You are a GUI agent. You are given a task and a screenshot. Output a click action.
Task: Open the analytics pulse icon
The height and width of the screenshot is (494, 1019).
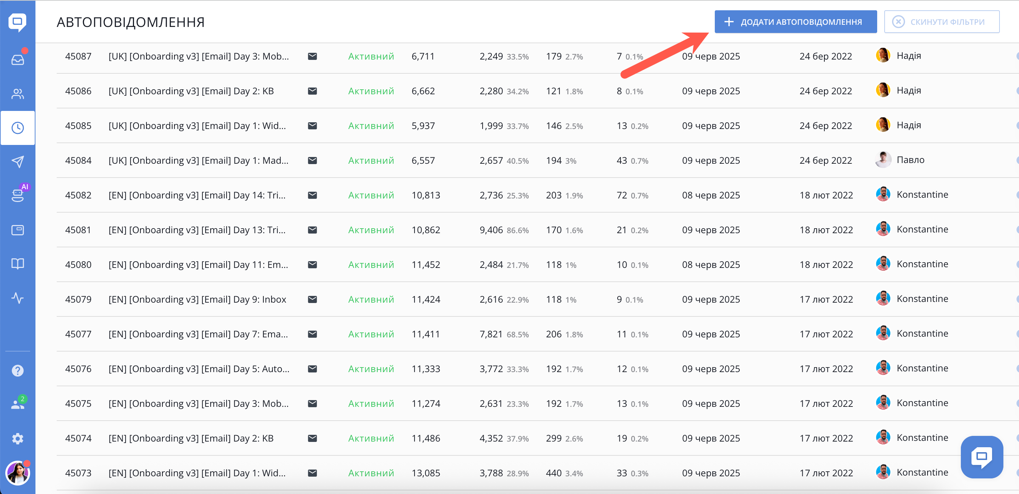click(17, 298)
